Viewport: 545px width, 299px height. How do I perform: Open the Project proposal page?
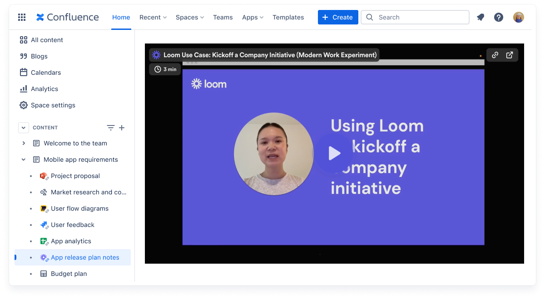[75, 176]
